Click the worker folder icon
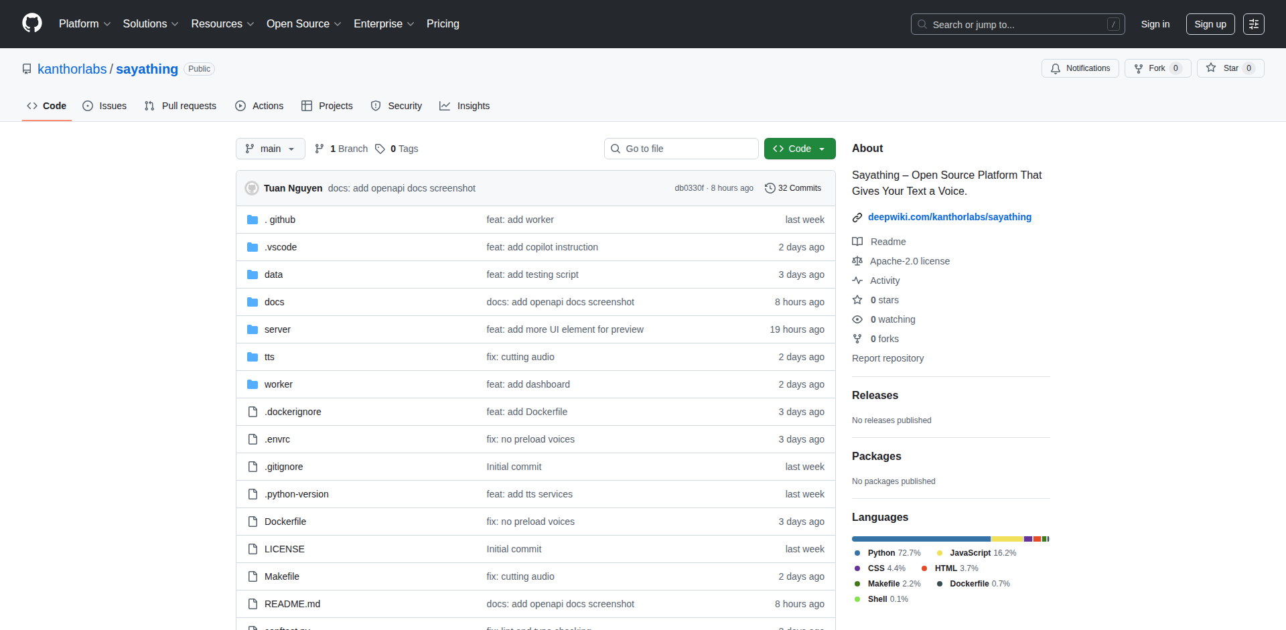Screen dimensions: 1286x630 pos(253,384)
